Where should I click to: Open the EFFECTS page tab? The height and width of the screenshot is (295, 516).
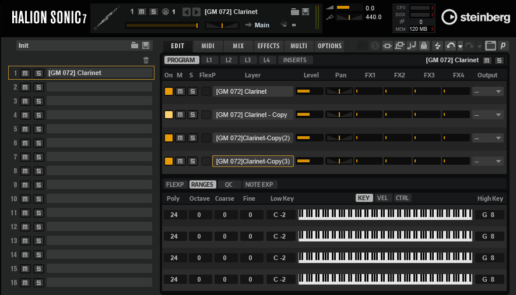tap(268, 46)
